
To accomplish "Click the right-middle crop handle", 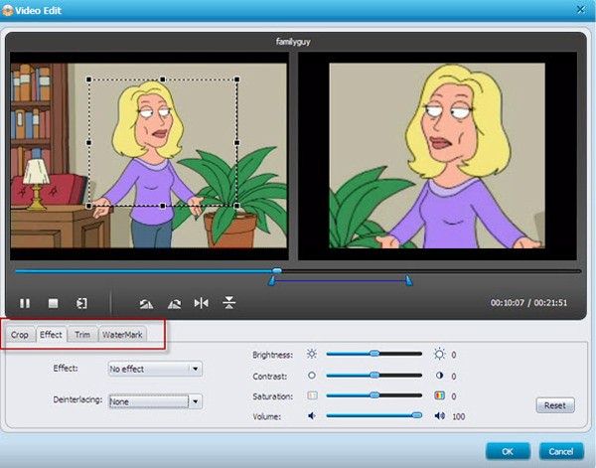I will click(236, 142).
